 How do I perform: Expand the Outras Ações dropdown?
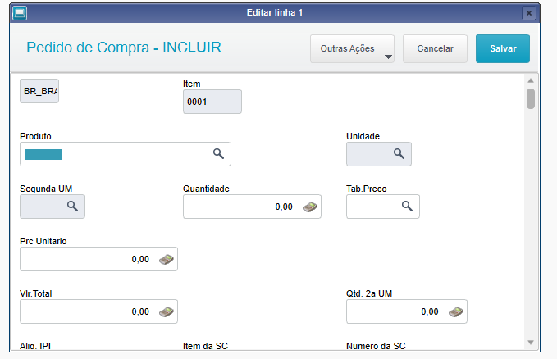[x=352, y=48]
